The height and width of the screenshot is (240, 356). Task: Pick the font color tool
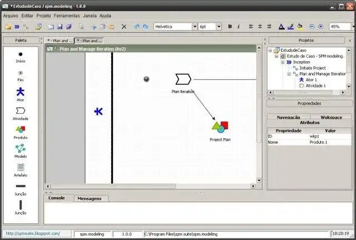pos(281,27)
